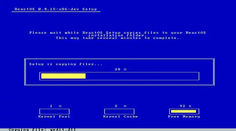Click 'Please wait while ReactOS Setup copies files' line
The width and height of the screenshot is (236, 131).
(x=118, y=33)
